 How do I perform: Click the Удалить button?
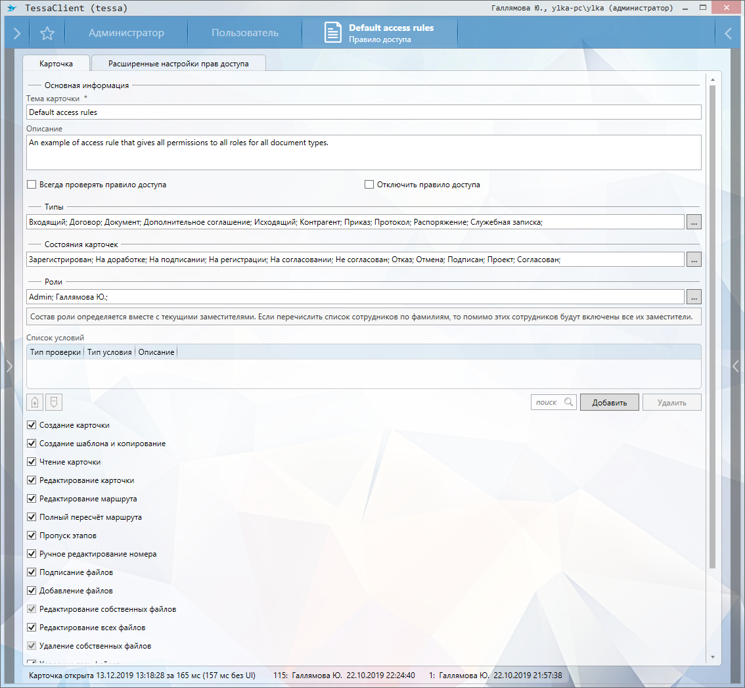point(671,403)
